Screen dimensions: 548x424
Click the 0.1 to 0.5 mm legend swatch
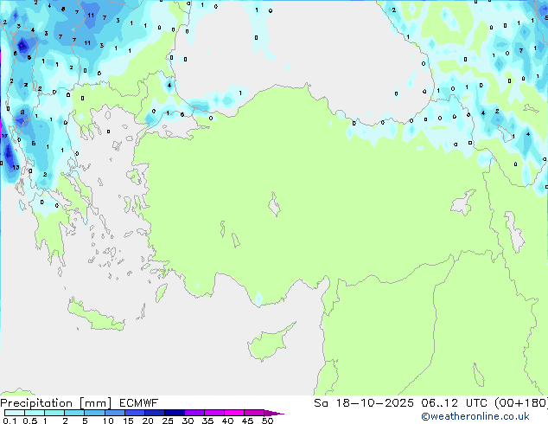[x=15, y=413]
